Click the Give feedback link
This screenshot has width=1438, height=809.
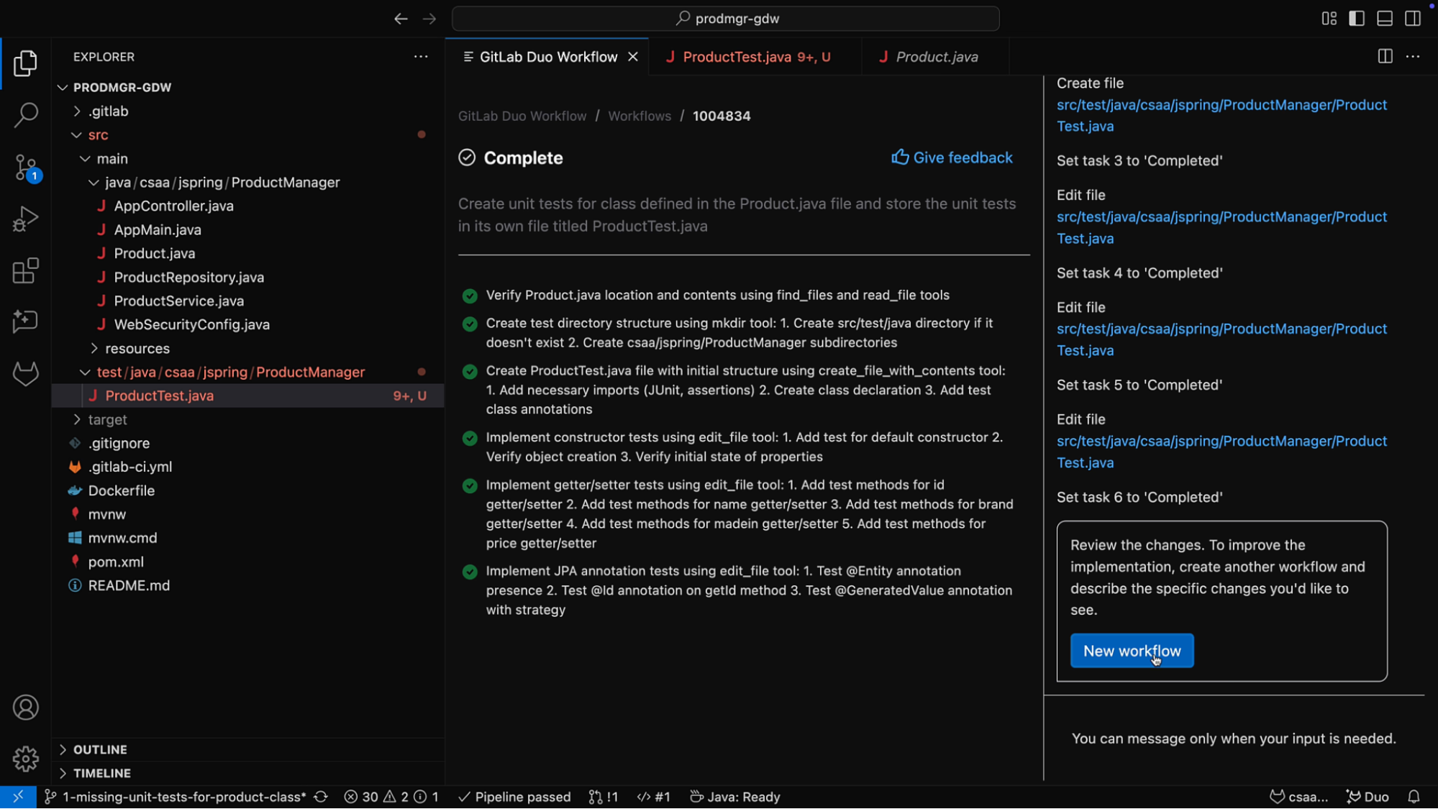952,157
